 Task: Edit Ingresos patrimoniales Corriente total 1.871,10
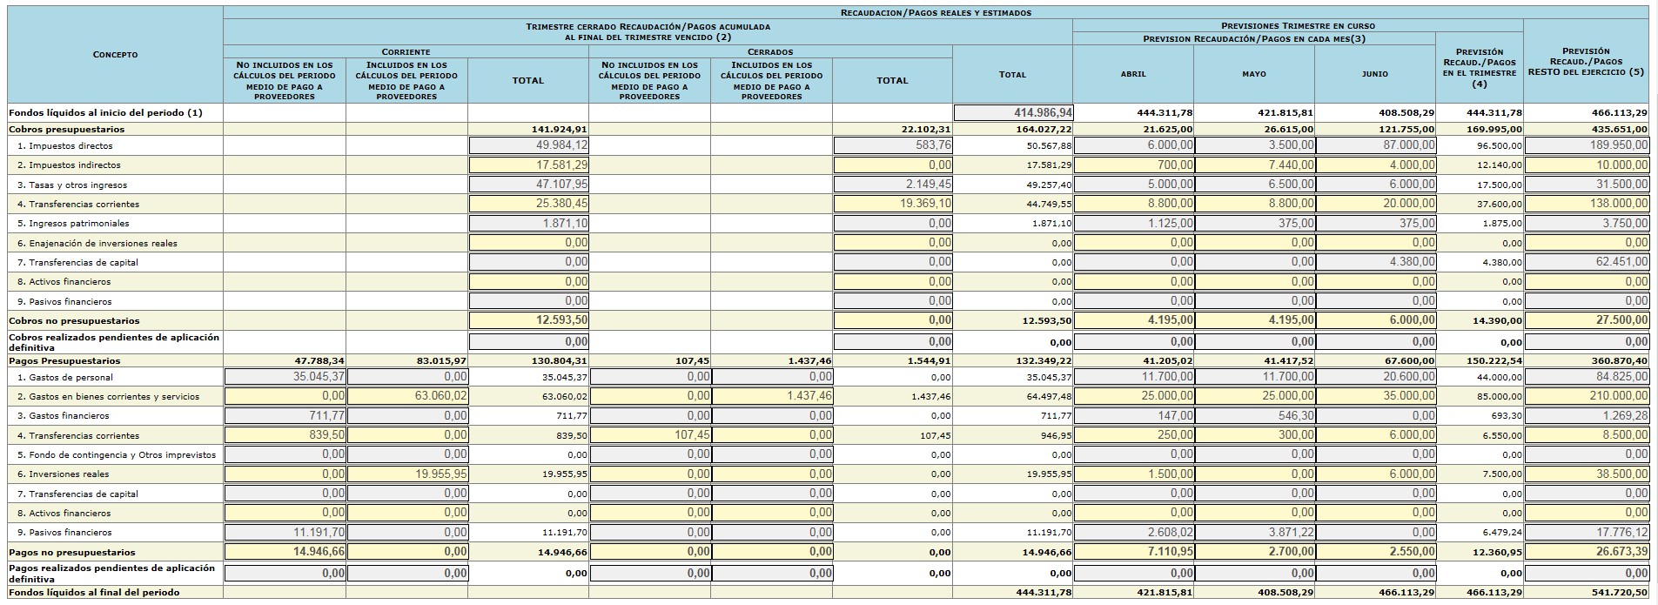point(528,223)
